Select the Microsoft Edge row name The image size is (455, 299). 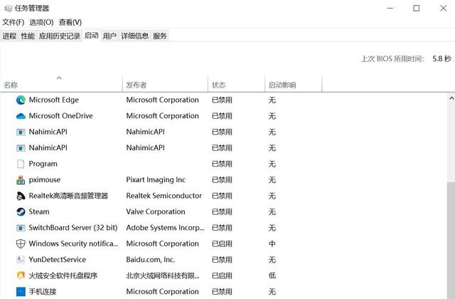[54, 100]
